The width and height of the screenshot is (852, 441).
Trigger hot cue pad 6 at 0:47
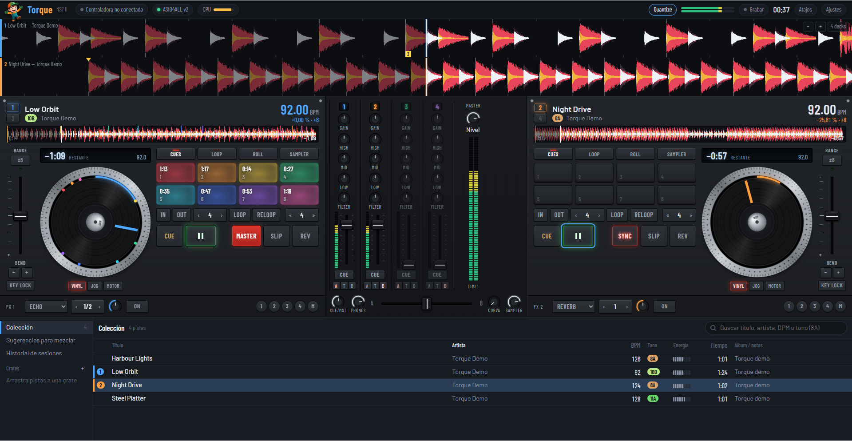217,195
